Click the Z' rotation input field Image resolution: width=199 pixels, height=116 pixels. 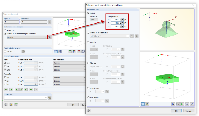pyautogui.click(x=115, y=20)
